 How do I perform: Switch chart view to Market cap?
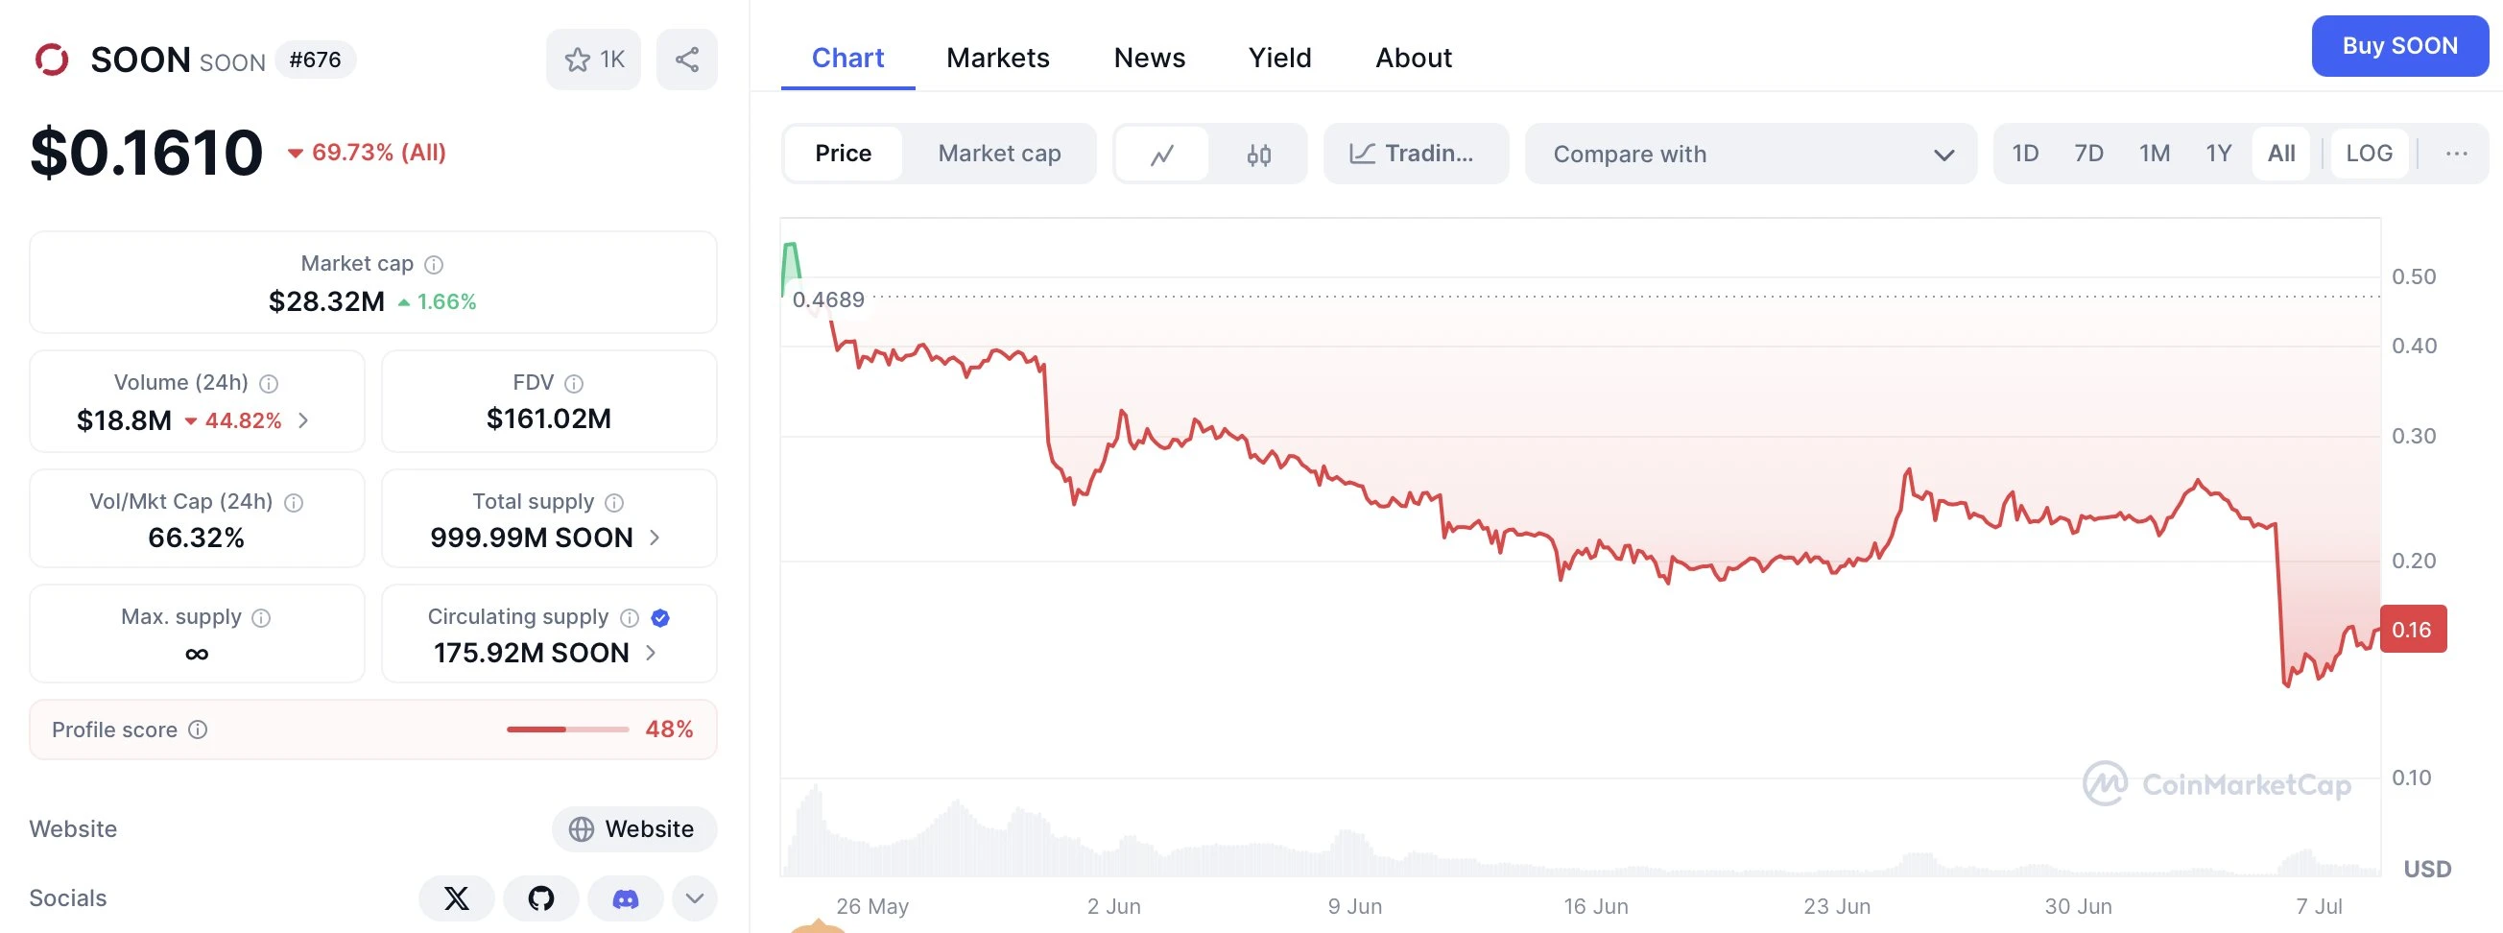pyautogui.click(x=999, y=154)
